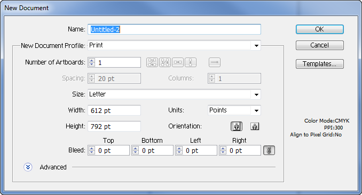Click the Top bleed stepper arrows

point(92,150)
